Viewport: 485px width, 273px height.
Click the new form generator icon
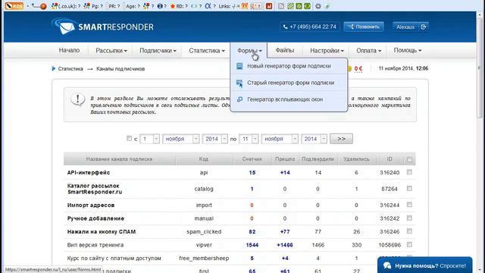coord(239,66)
